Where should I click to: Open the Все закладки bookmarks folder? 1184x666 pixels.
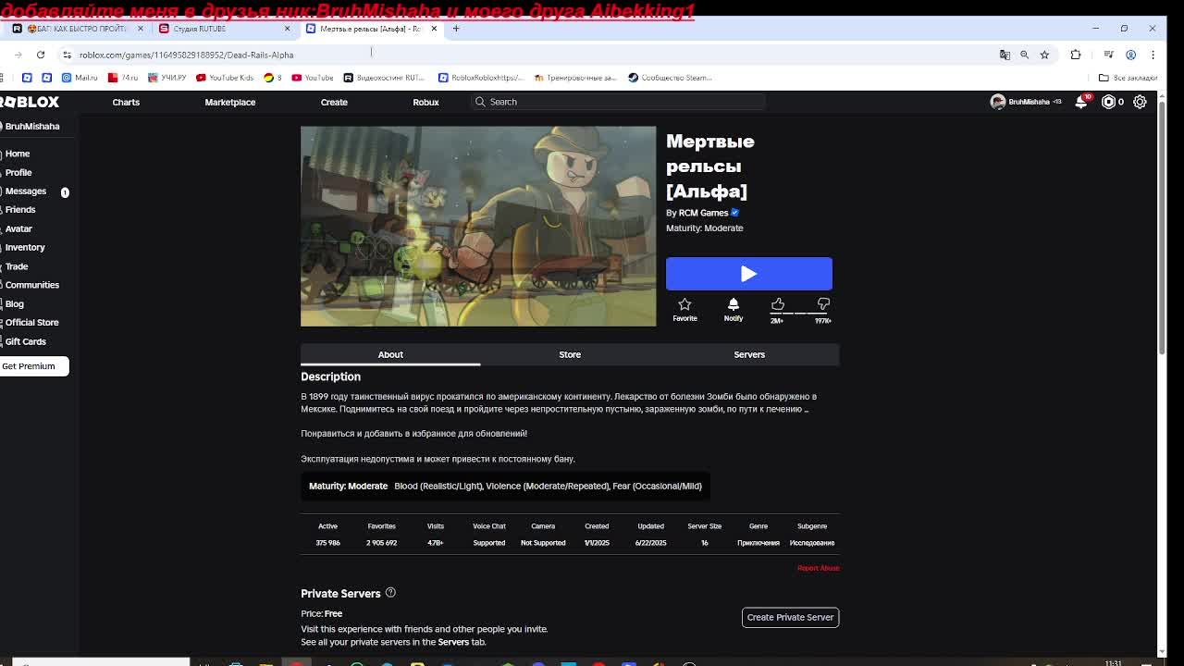click(1128, 78)
